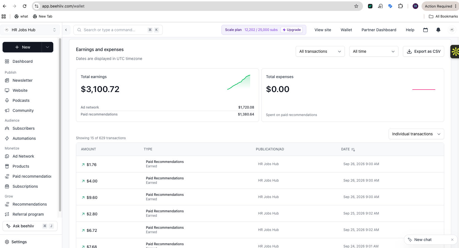Image resolution: width=459 pixels, height=248 pixels.
Task: Select the $1.76 transaction amount
Action: click(92, 165)
